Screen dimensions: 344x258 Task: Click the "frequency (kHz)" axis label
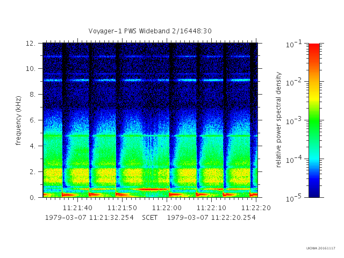click(x=18, y=120)
